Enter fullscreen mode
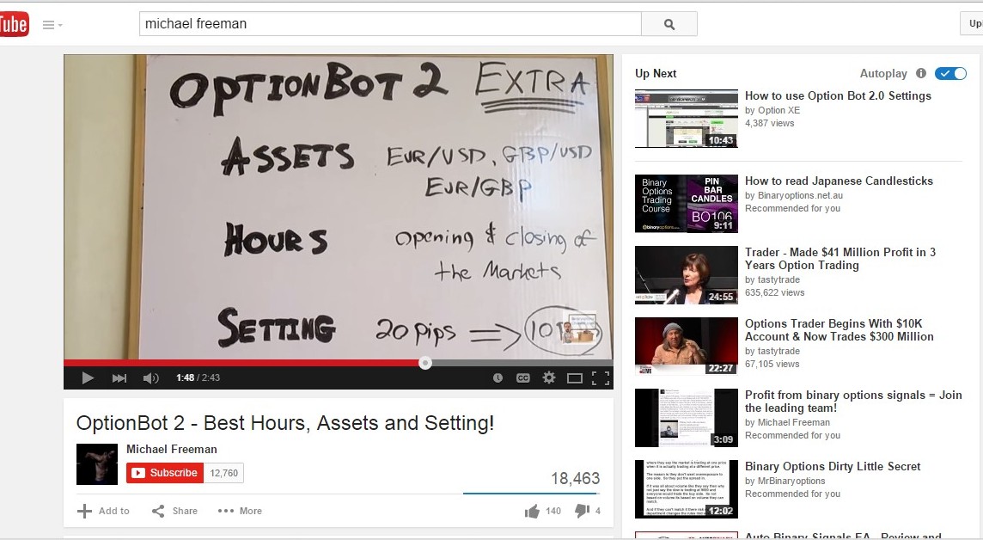Screen dimensions: 983x540 [x=601, y=377]
